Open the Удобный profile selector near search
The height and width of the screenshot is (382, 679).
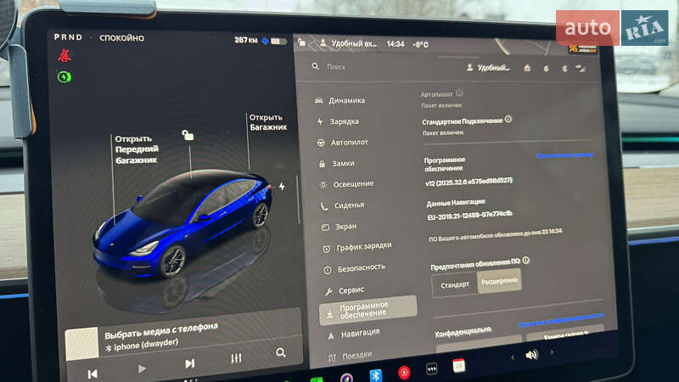tap(488, 68)
